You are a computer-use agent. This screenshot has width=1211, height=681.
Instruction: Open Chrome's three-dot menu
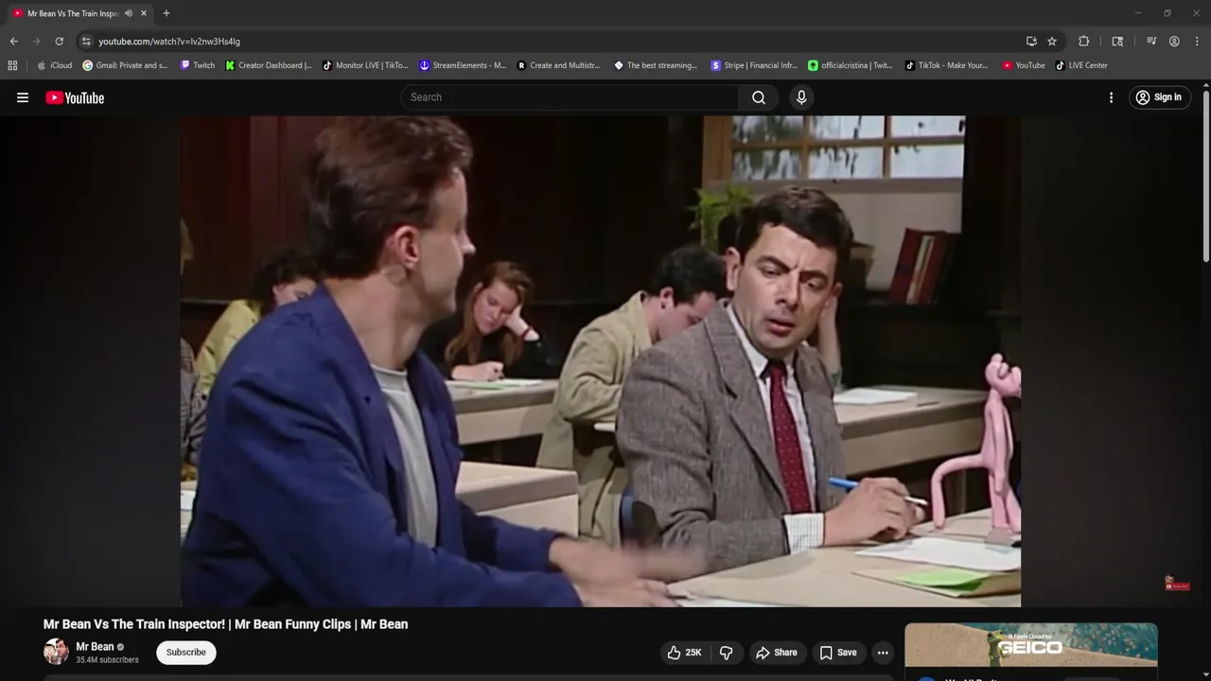1198,42
